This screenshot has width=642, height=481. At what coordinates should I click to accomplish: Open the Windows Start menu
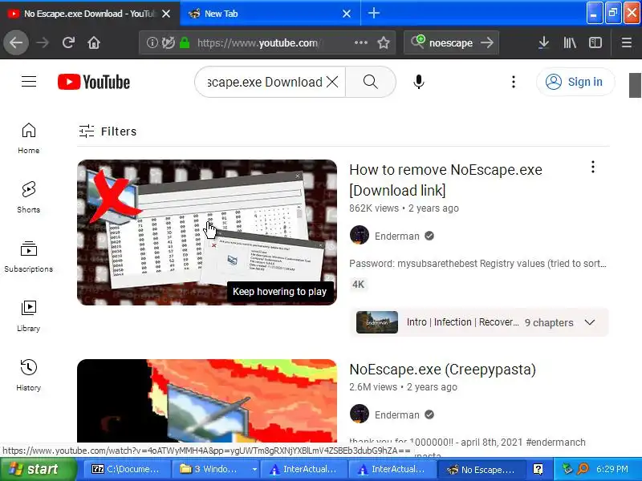(39, 469)
